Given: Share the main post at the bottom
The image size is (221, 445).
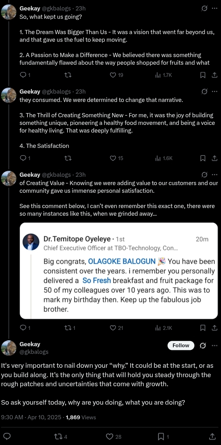Looking at the screenshot, I should tap(212, 436).
